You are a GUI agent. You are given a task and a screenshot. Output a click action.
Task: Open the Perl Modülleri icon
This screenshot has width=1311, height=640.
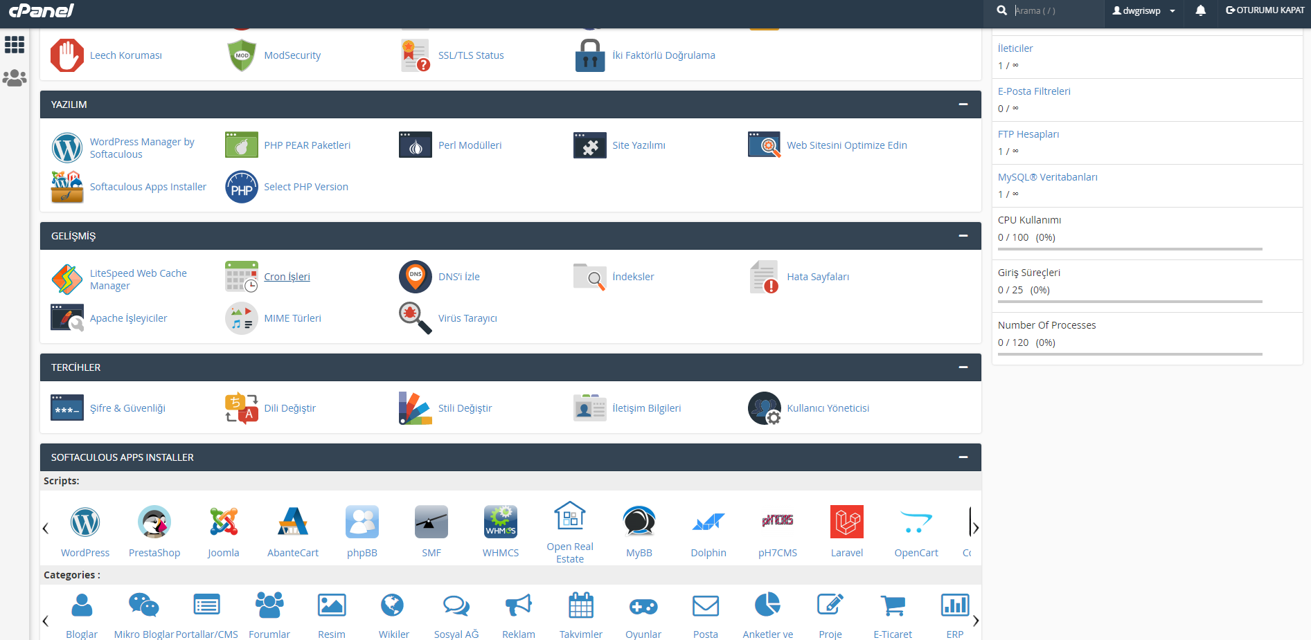(x=416, y=145)
